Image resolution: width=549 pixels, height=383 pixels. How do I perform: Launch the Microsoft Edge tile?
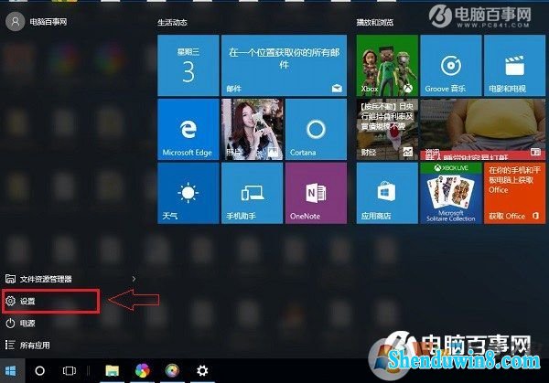[x=188, y=129]
